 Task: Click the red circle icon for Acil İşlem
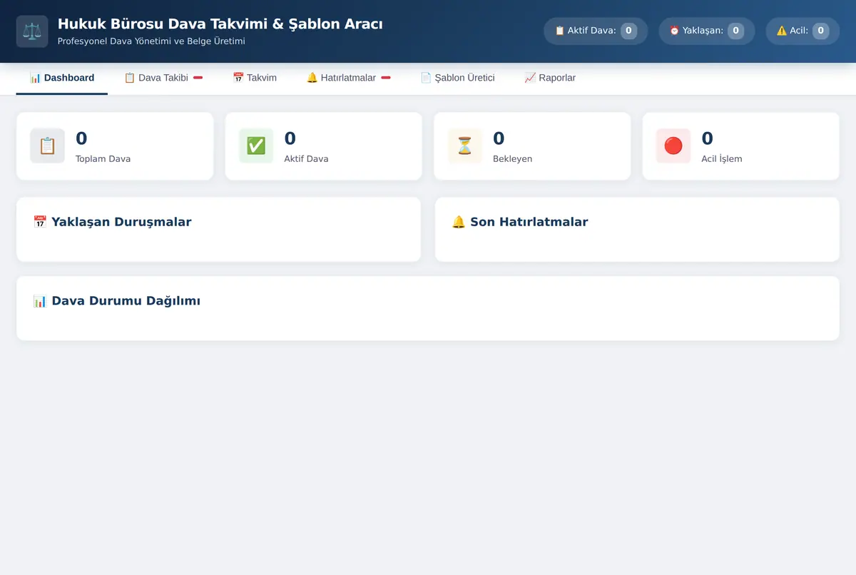coord(673,146)
